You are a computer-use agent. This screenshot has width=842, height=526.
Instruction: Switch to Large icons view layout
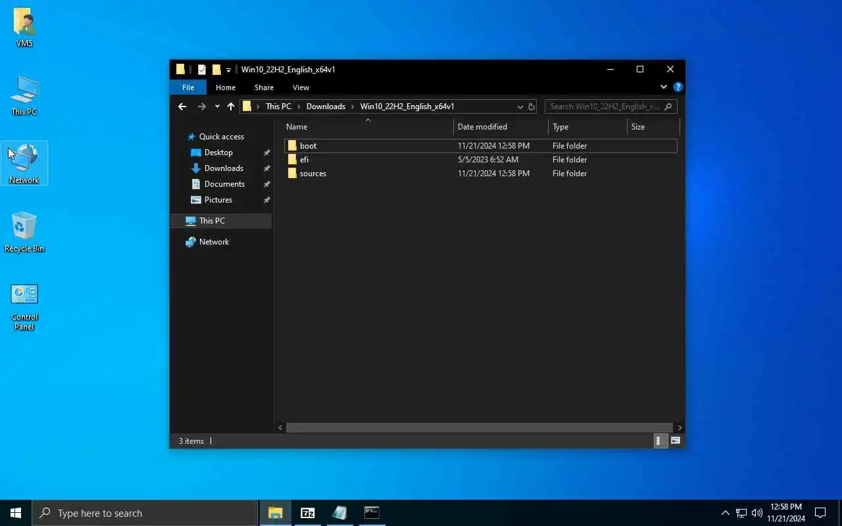click(x=676, y=441)
